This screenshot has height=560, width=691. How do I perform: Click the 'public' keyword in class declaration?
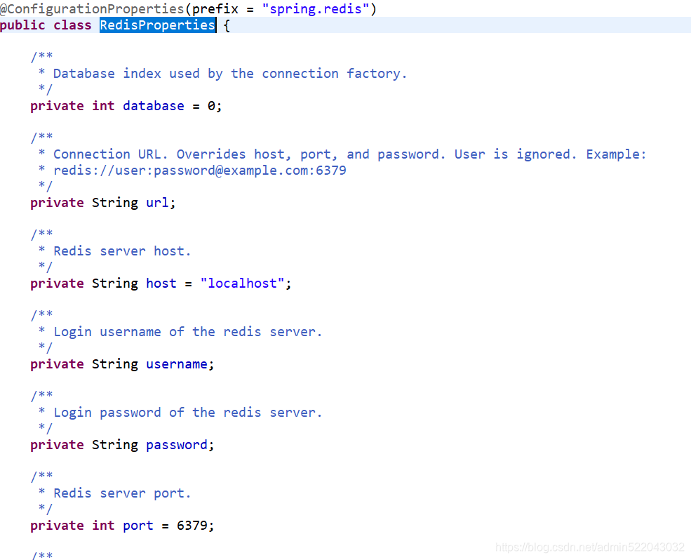[22, 25]
